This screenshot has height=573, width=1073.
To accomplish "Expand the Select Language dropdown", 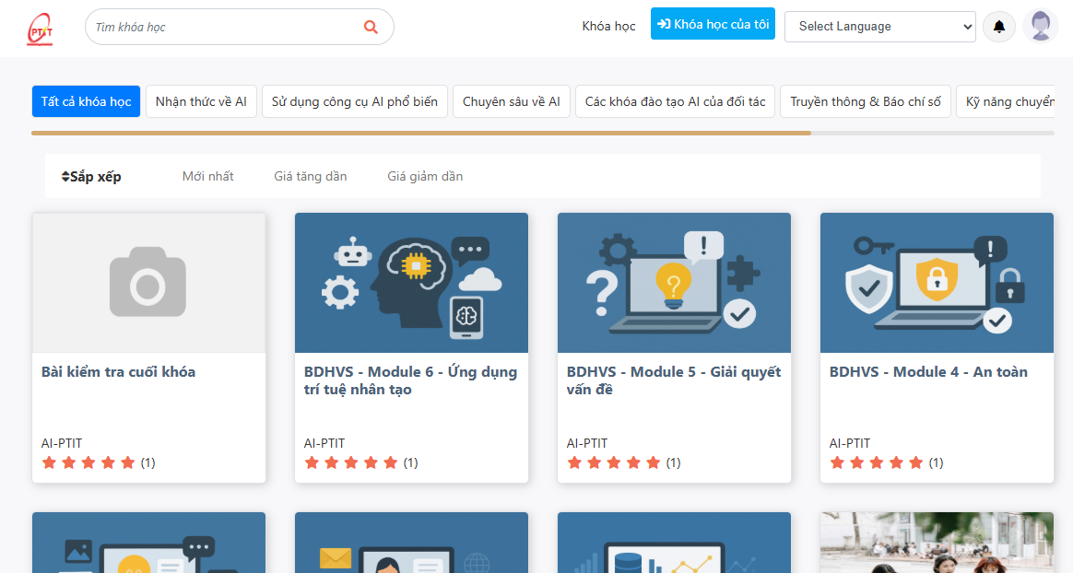I will tap(879, 27).
